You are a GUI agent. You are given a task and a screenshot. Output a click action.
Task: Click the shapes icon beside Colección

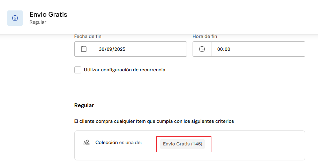tap(86, 143)
